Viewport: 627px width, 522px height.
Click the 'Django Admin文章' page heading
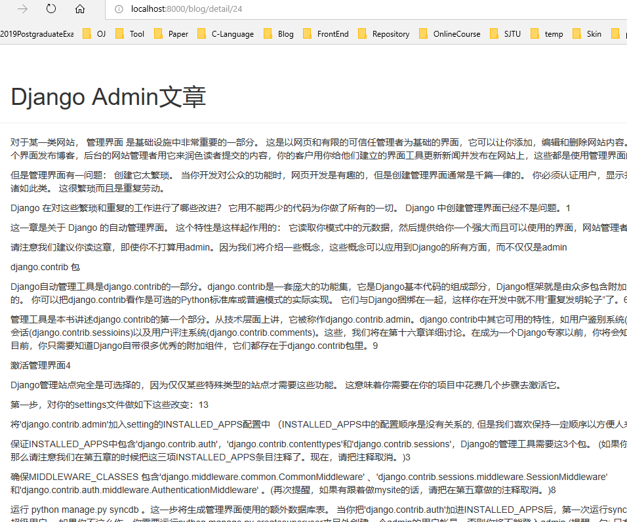tap(108, 97)
